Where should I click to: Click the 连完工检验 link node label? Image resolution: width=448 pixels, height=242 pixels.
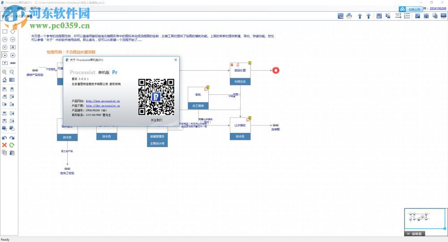(x=67, y=173)
